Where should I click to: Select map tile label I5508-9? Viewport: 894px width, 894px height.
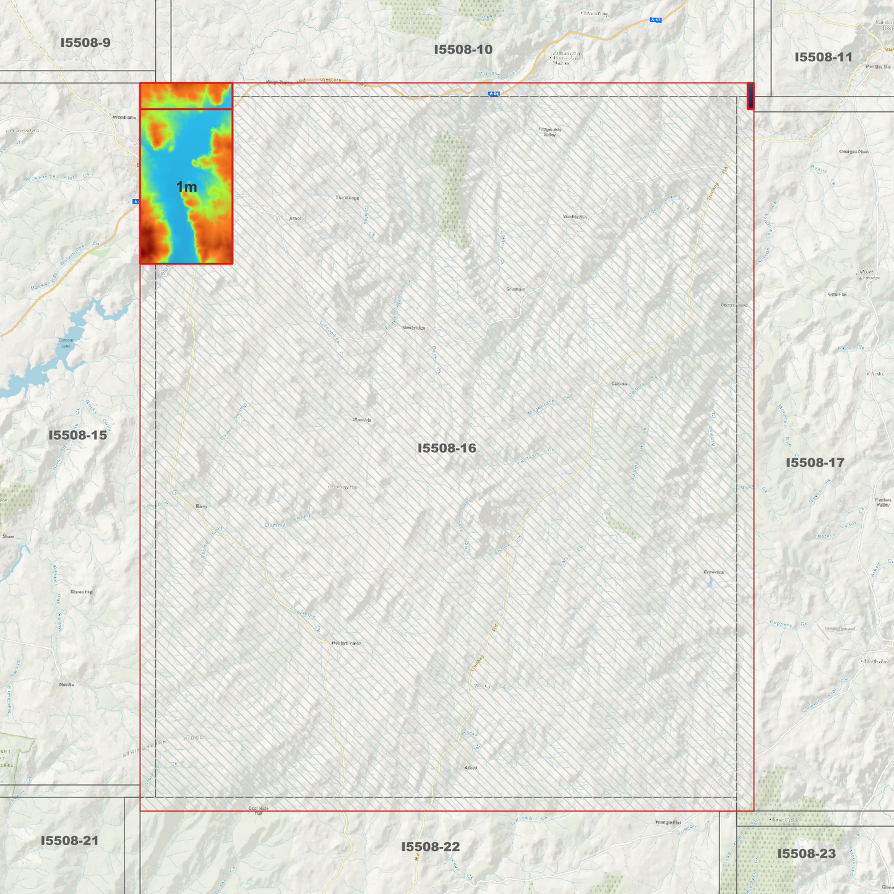click(x=85, y=43)
